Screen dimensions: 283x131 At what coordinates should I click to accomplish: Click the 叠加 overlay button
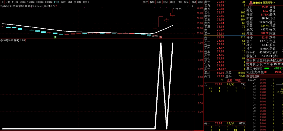point(152,2)
